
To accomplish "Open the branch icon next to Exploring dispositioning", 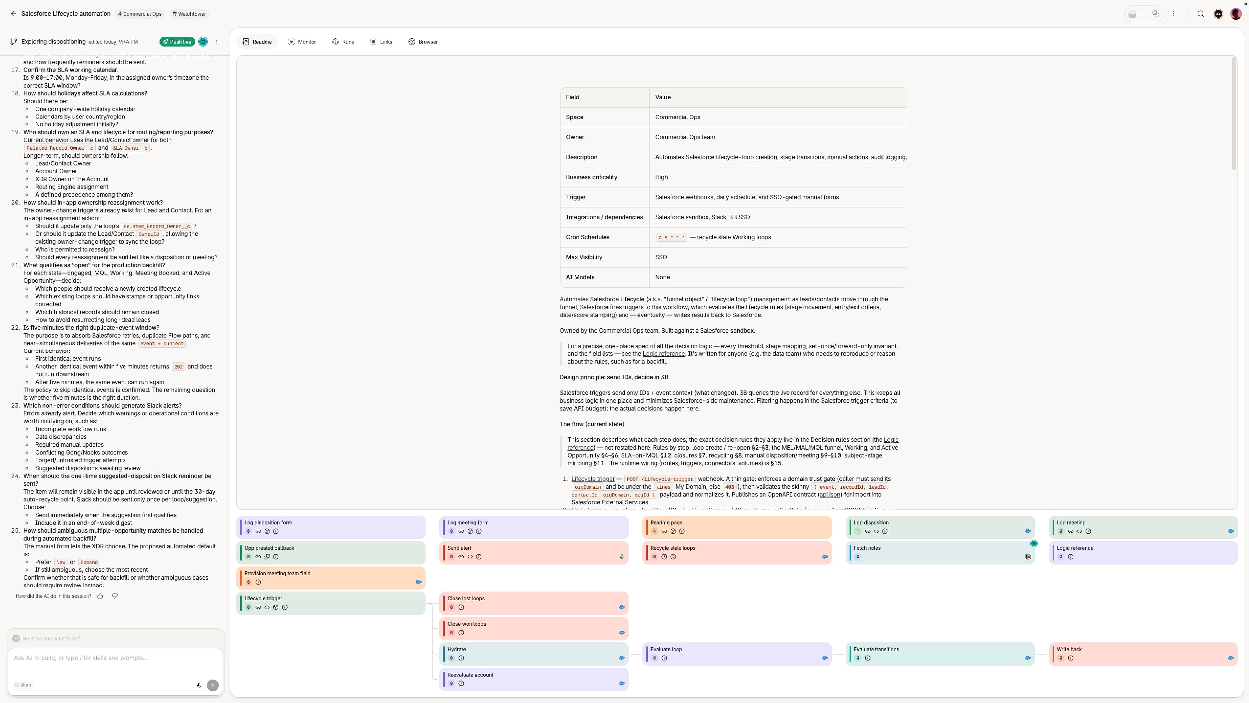I will point(14,42).
